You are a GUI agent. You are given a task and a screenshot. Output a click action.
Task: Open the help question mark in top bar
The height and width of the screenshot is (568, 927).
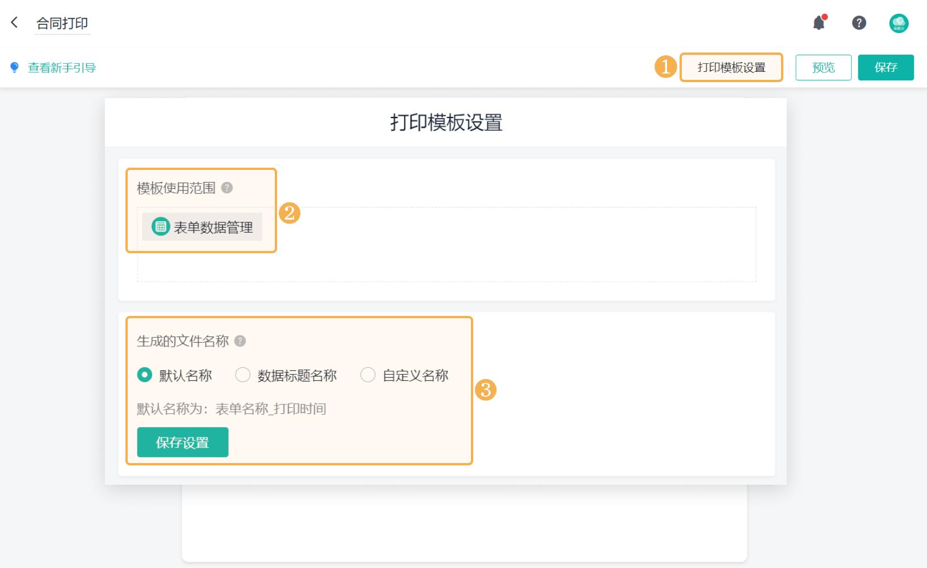coord(859,23)
